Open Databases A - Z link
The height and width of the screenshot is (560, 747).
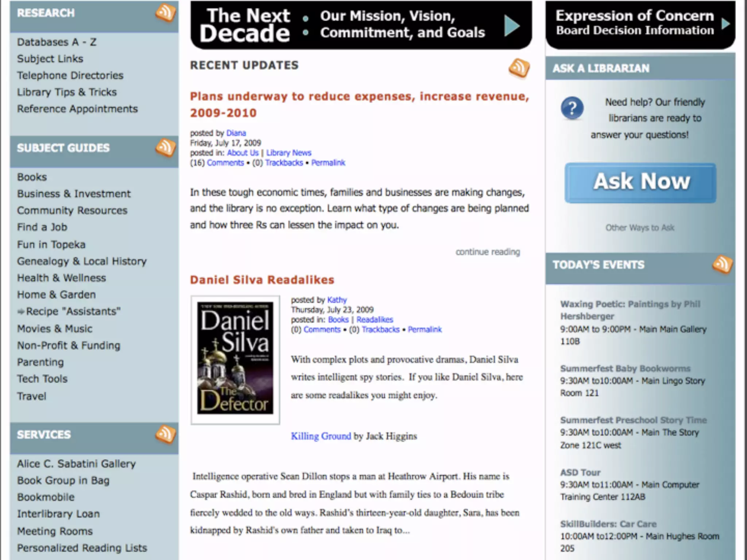pyautogui.click(x=57, y=42)
